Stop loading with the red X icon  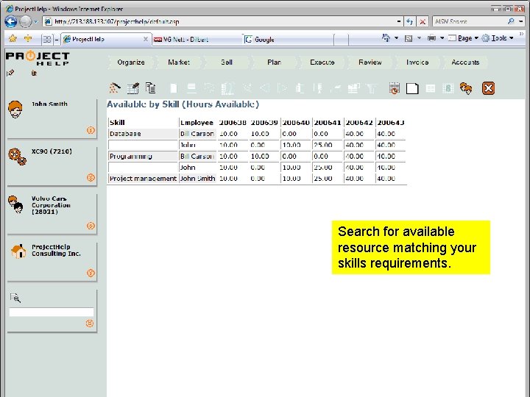pyautogui.click(x=423, y=22)
